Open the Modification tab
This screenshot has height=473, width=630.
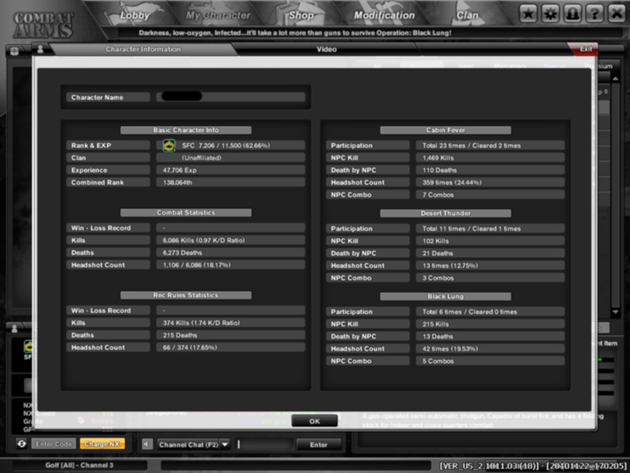[384, 15]
